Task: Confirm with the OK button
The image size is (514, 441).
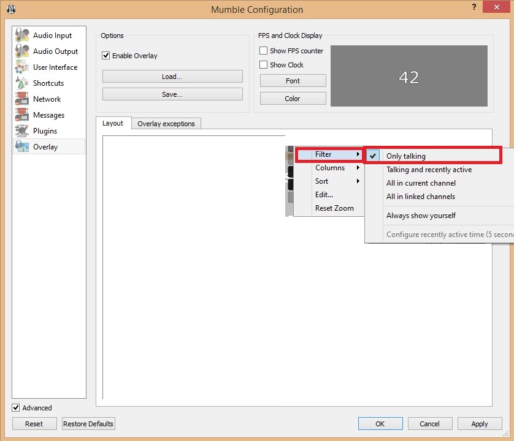Action: click(x=380, y=424)
